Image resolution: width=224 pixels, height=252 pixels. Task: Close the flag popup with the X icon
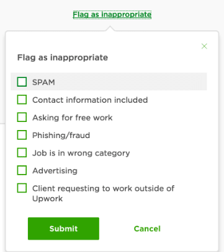(x=204, y=46)
